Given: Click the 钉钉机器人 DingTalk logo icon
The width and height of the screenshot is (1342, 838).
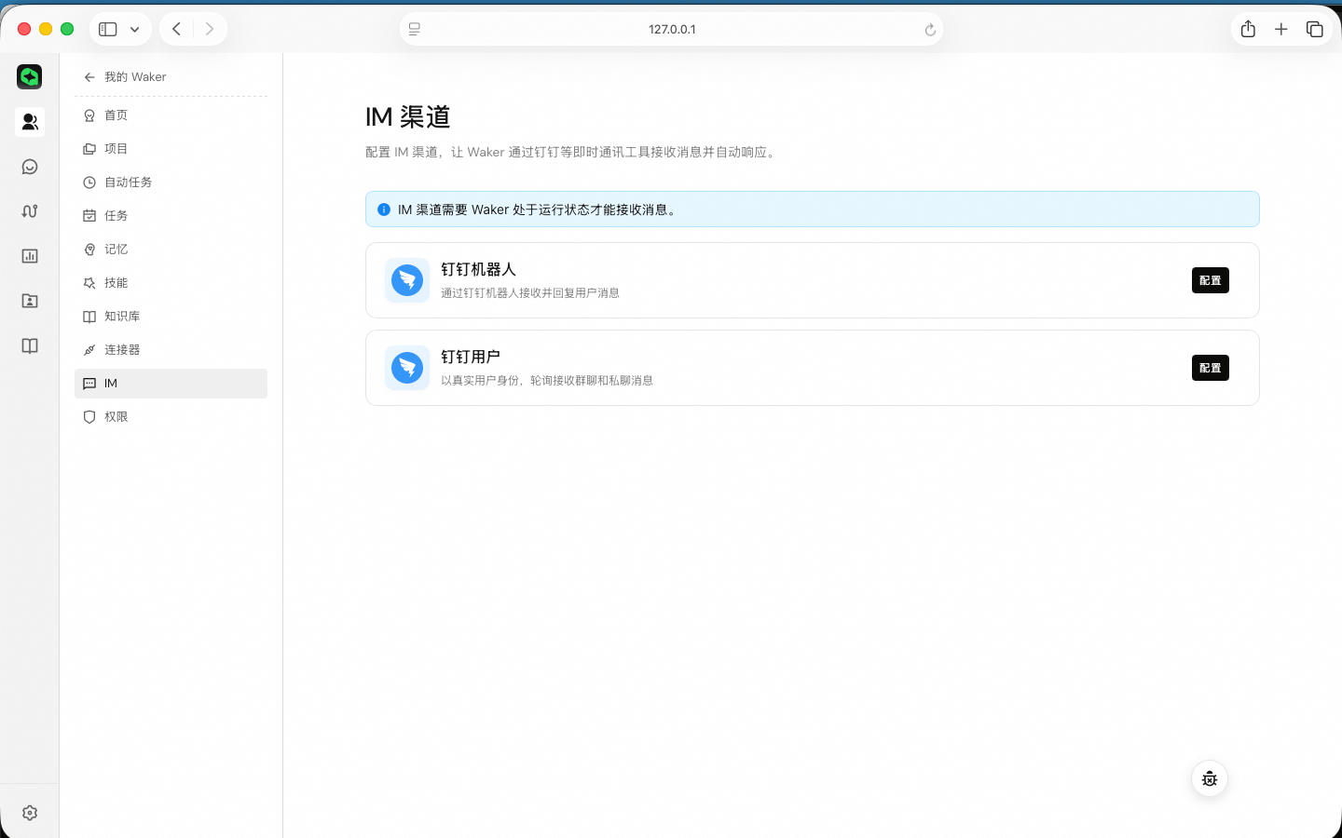Looking at the screenshot, I should coord(407,280).
